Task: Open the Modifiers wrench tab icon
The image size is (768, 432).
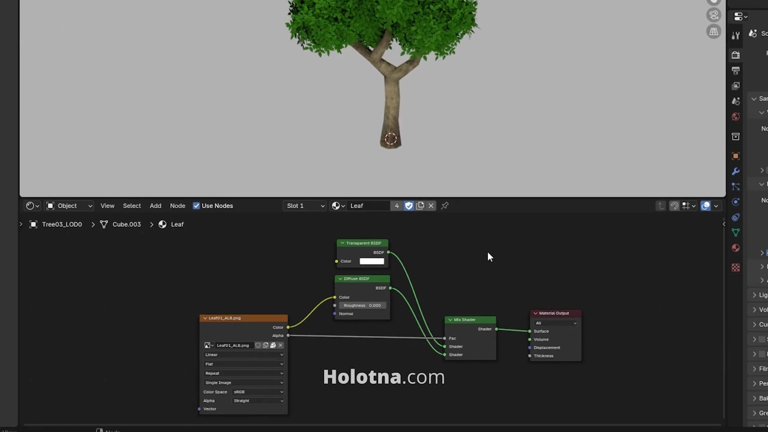Action: 736,172
